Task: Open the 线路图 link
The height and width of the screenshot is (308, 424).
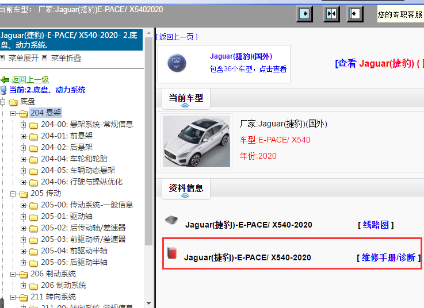Action: click(x=376, y=225)
